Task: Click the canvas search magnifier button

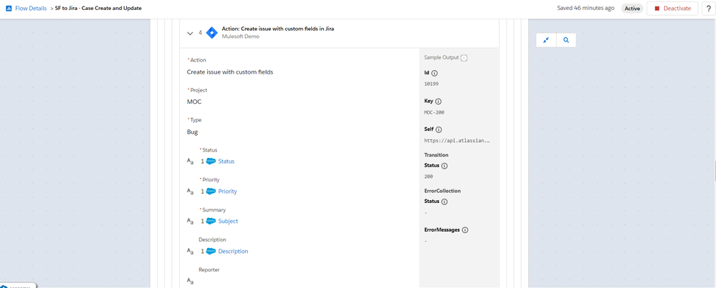Action: [566, 40]
